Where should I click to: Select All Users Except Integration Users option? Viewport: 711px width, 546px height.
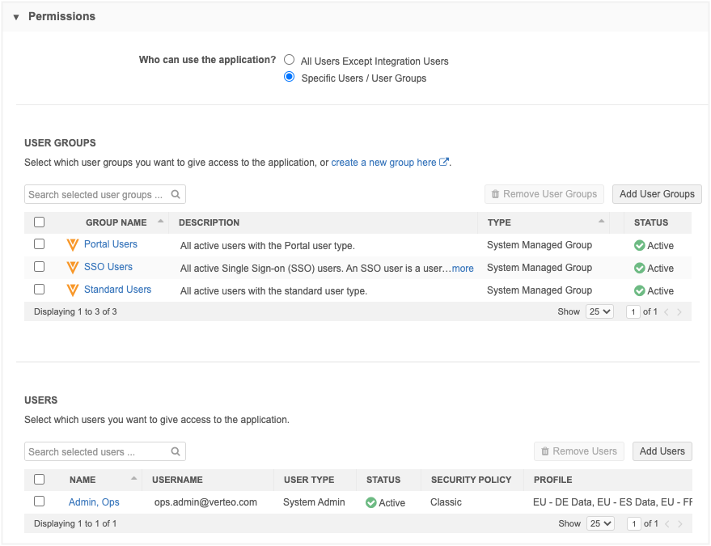pyautogui.click(x=290, y=60)
